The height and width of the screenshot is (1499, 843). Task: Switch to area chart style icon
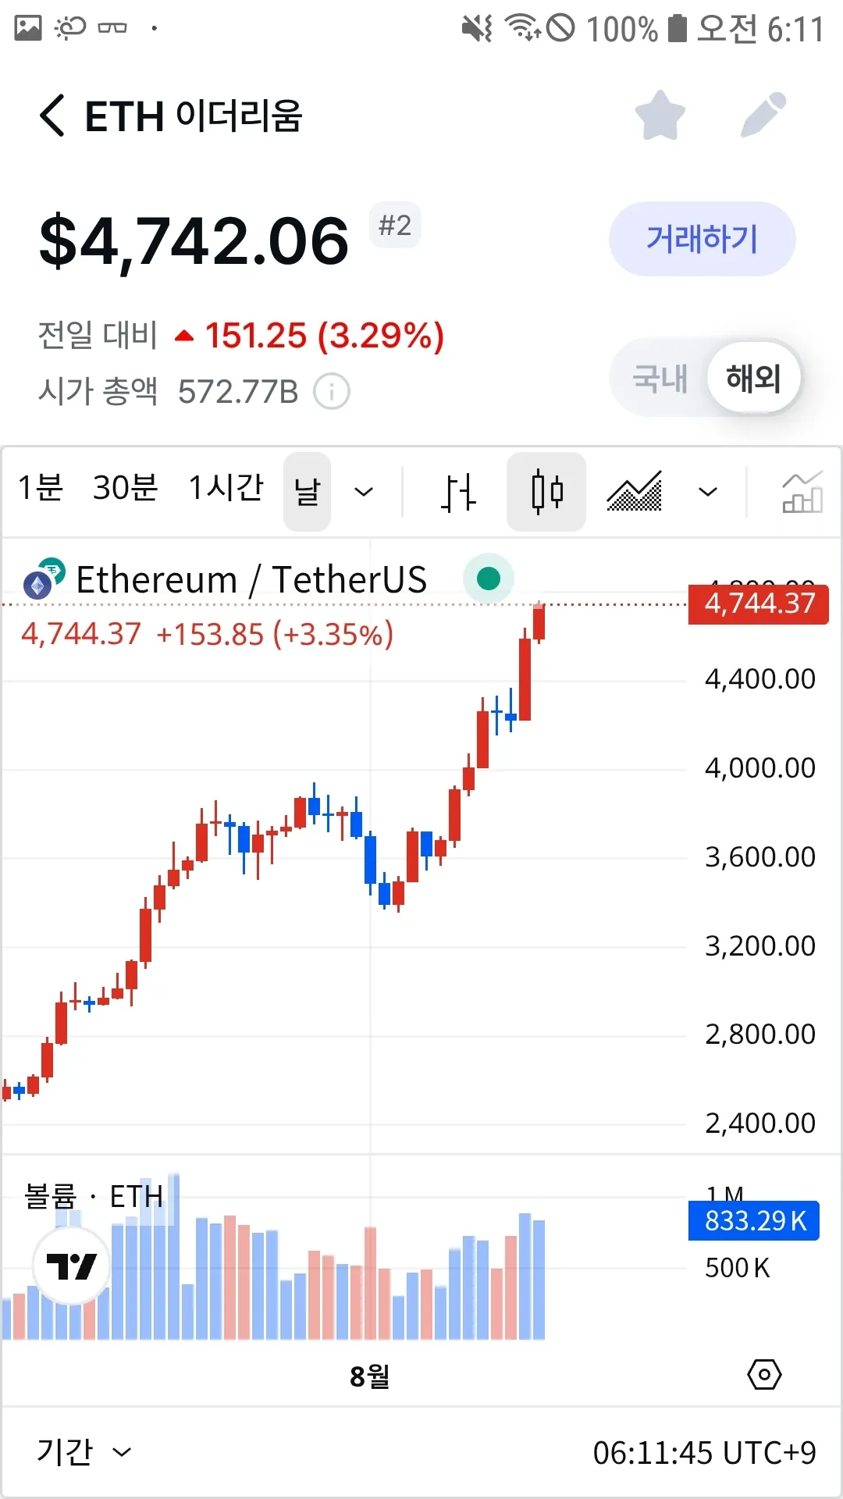click(x=634, y=492)
